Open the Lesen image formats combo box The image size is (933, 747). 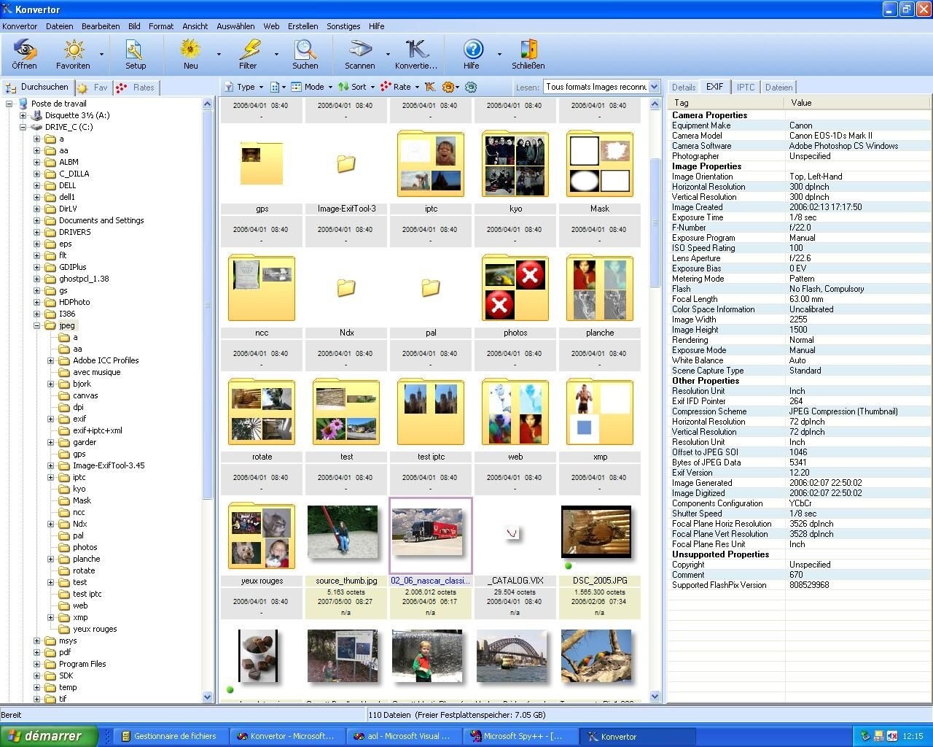[602, 87]
